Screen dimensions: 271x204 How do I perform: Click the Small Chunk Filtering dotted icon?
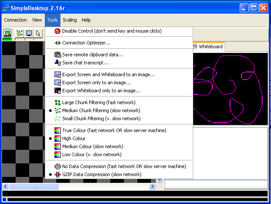57,119
